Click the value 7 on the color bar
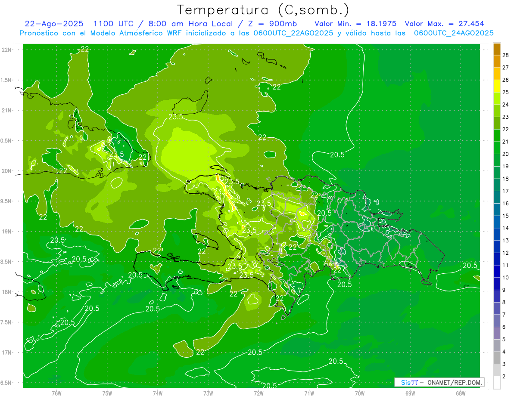 tap(504, 315)
